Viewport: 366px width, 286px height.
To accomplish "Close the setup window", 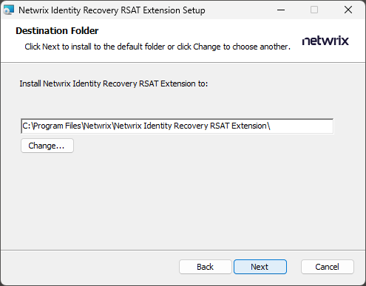I will point(348,10).
